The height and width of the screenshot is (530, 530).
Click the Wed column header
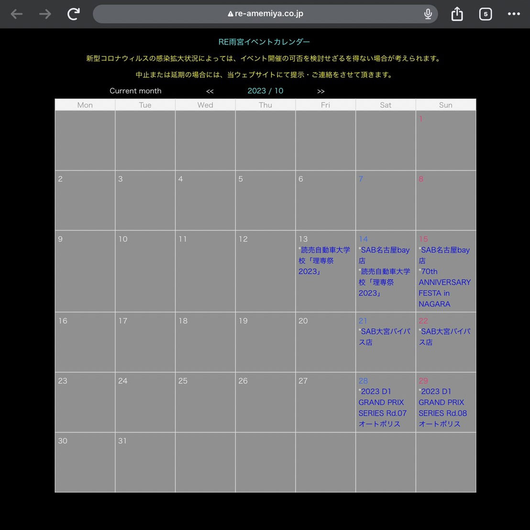[205, 105]
